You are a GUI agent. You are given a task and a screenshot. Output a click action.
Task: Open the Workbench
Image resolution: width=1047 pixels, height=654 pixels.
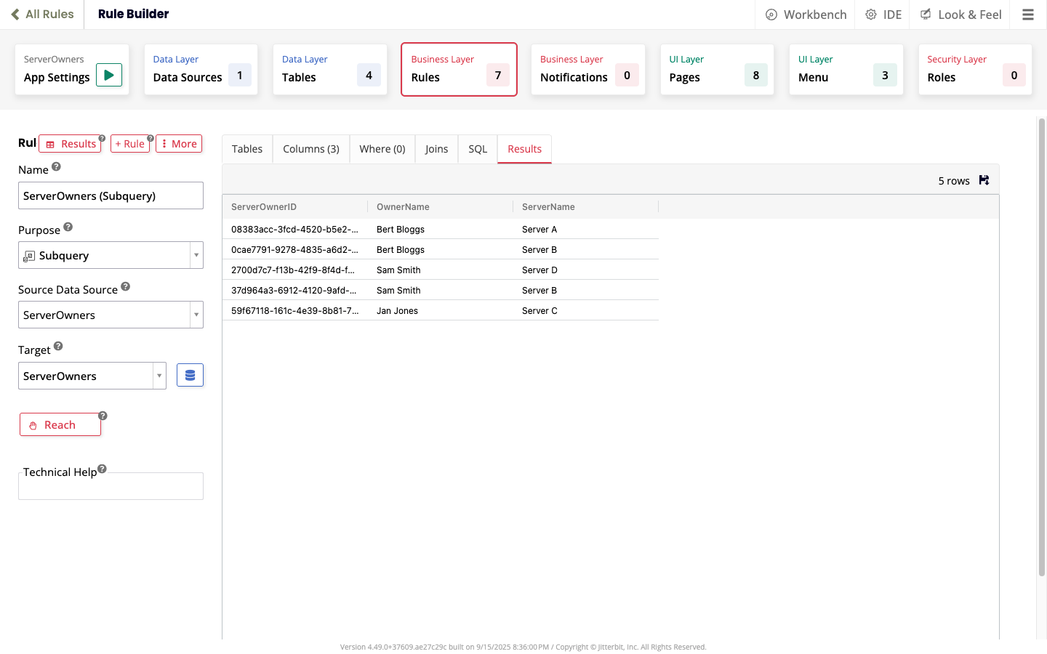[x=806, y=14]
